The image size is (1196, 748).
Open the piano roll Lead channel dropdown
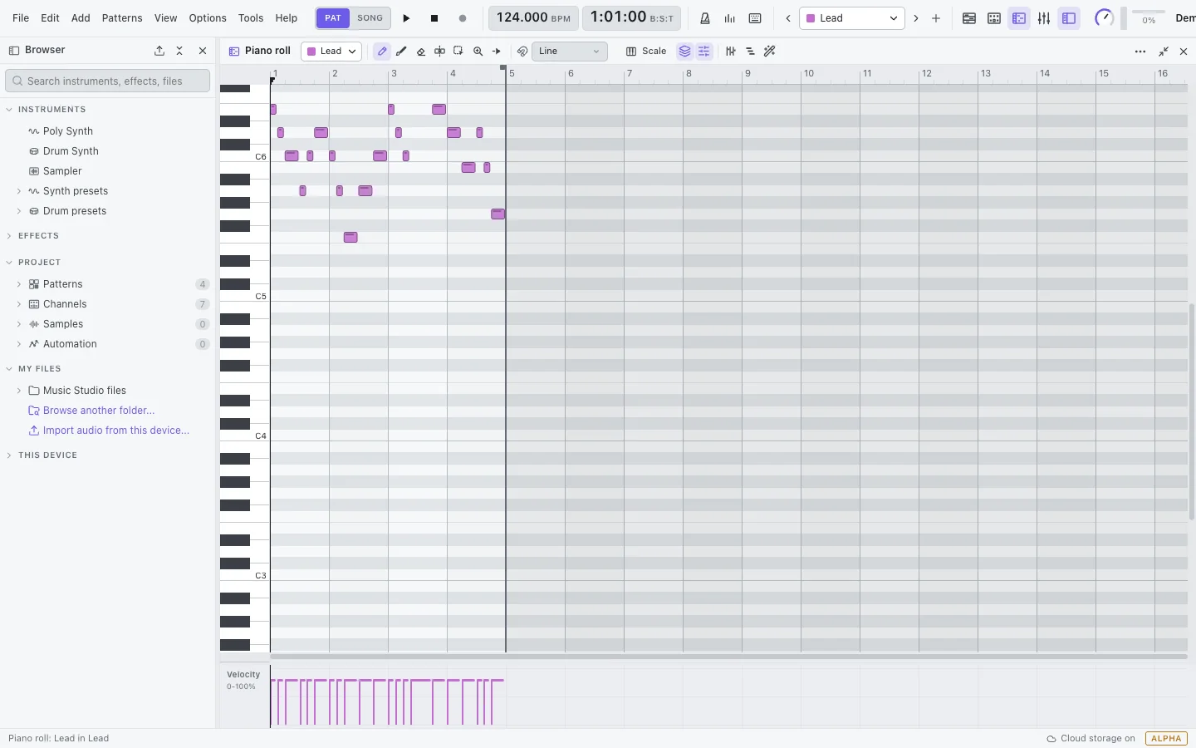point(331,52)
